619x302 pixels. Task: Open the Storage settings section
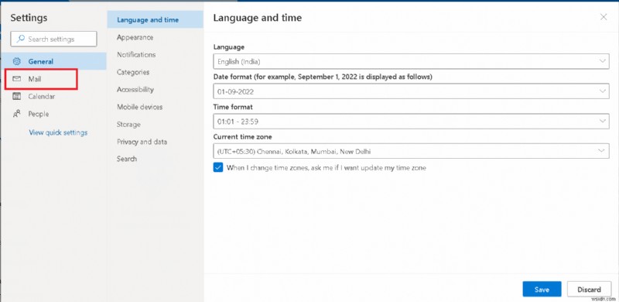click(x=128, y=124)
